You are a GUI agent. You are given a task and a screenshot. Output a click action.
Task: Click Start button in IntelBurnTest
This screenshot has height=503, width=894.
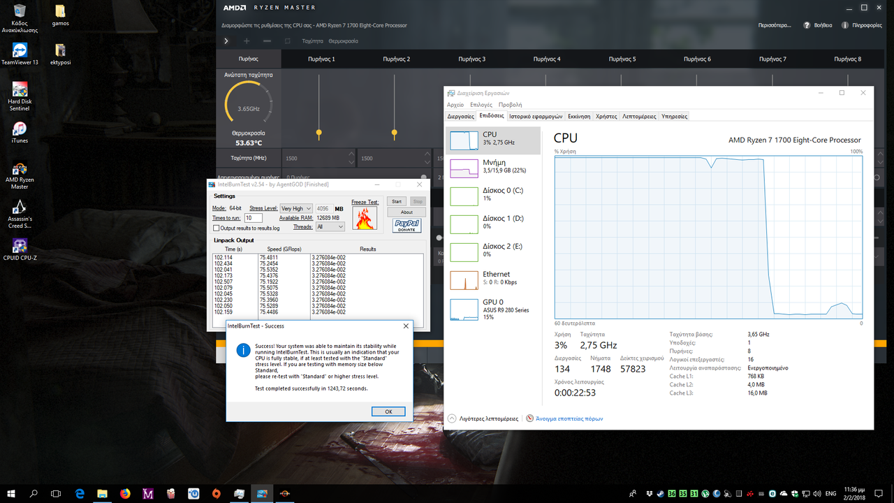click(x=397, y=201)
